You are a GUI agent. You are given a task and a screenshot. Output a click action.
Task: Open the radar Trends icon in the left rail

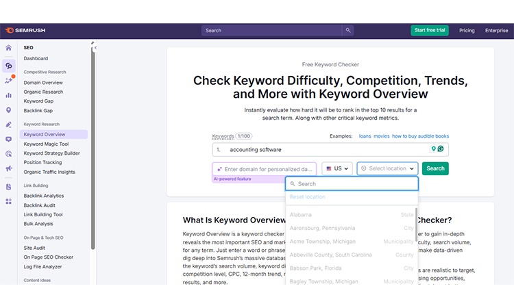click(8, 154)
